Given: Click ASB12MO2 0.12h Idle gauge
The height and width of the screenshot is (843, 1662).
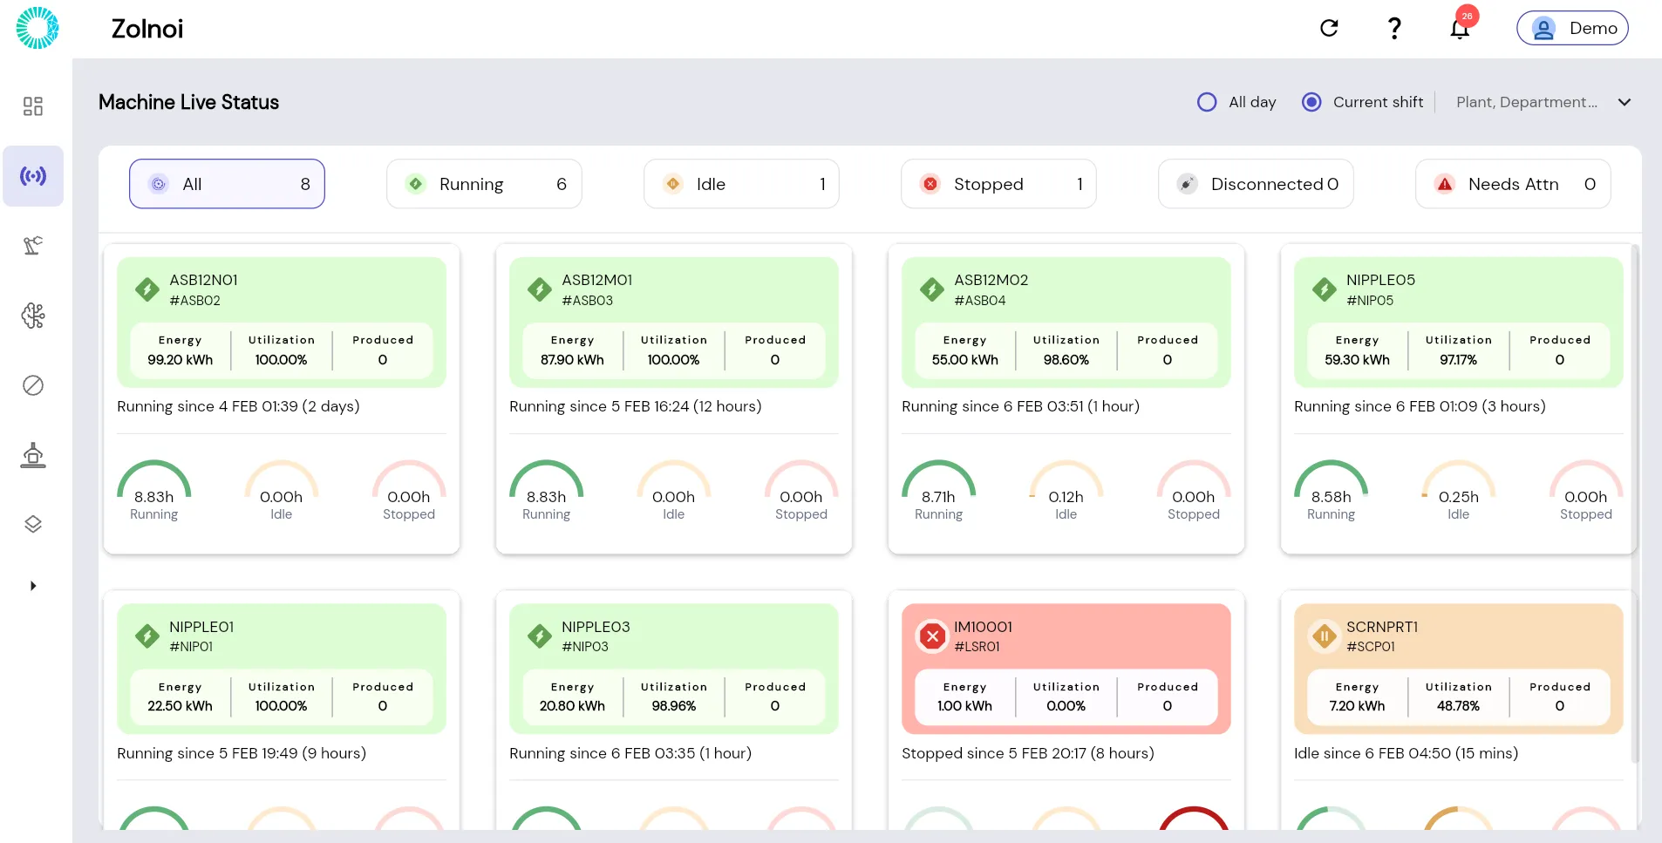Looking at the screenshot, I should click(1066, 491).
